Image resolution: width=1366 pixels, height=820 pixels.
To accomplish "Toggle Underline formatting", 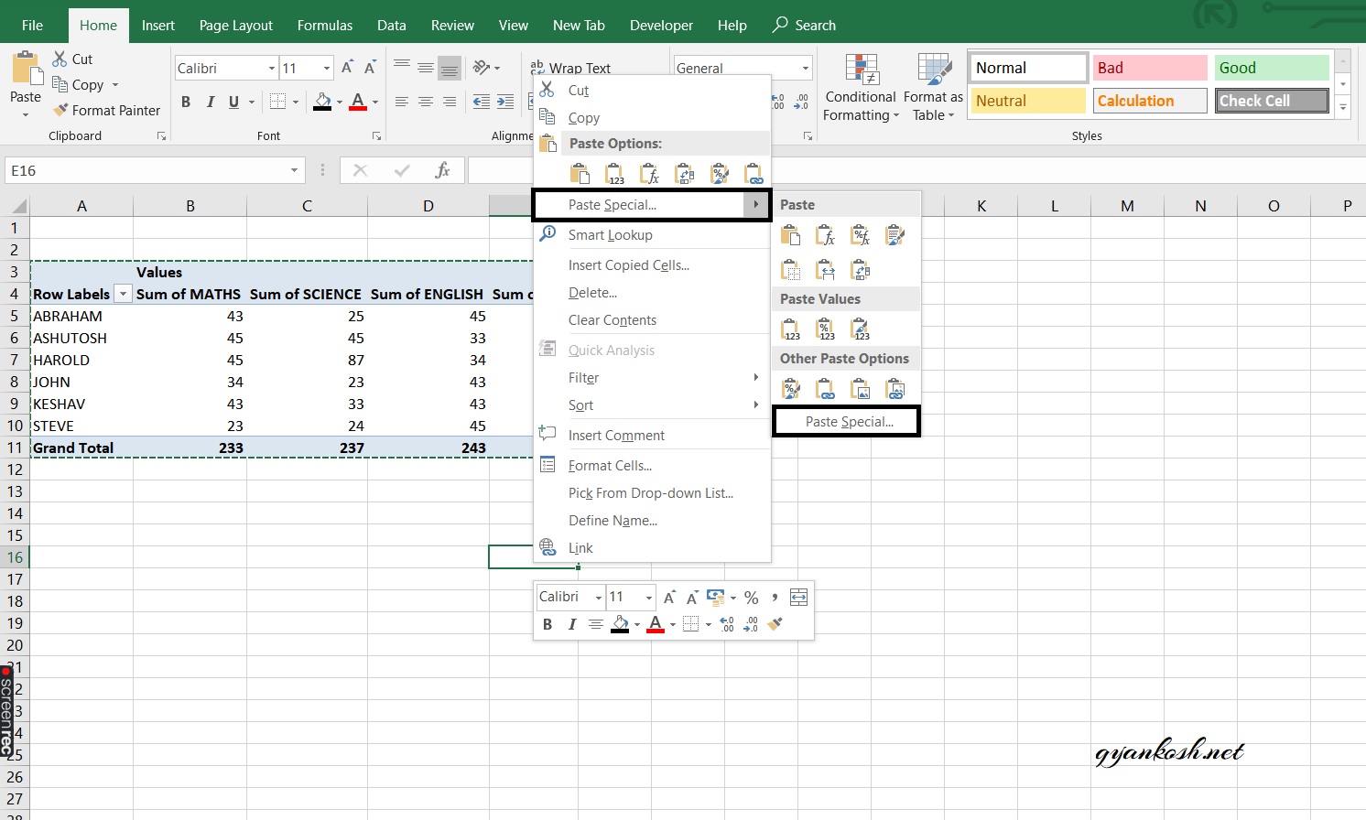I will click(x=233, y=102).
